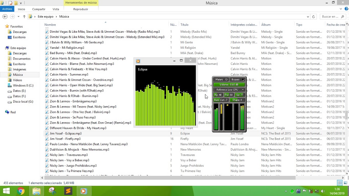
Task: Open Sublime Text from the taskbar
Action: tap(68, 191)
